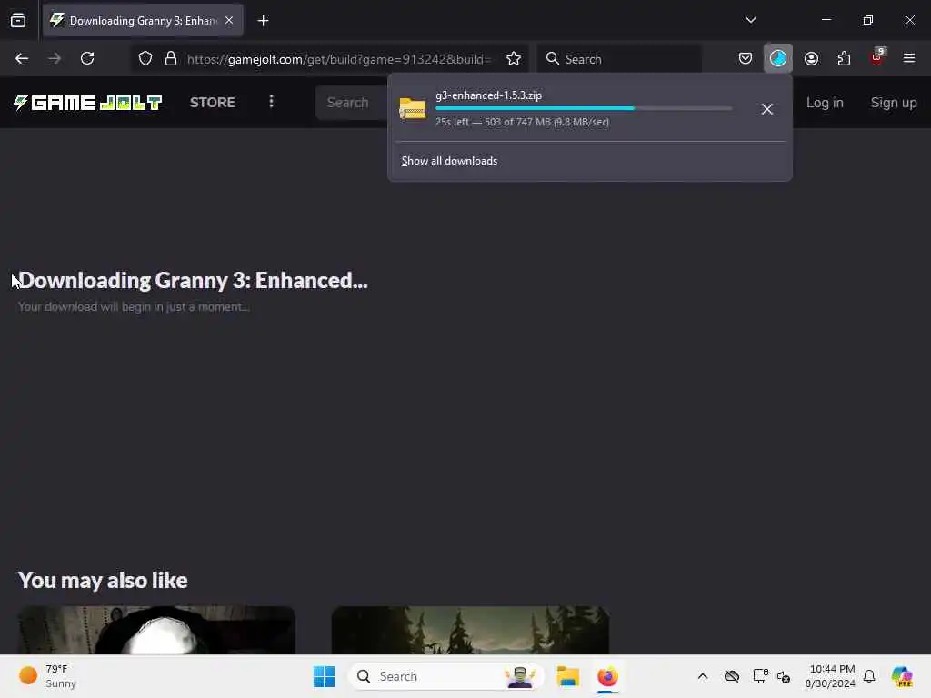Open the first recommended game thumbnail
931x698 pixels.
coord(156,630)
